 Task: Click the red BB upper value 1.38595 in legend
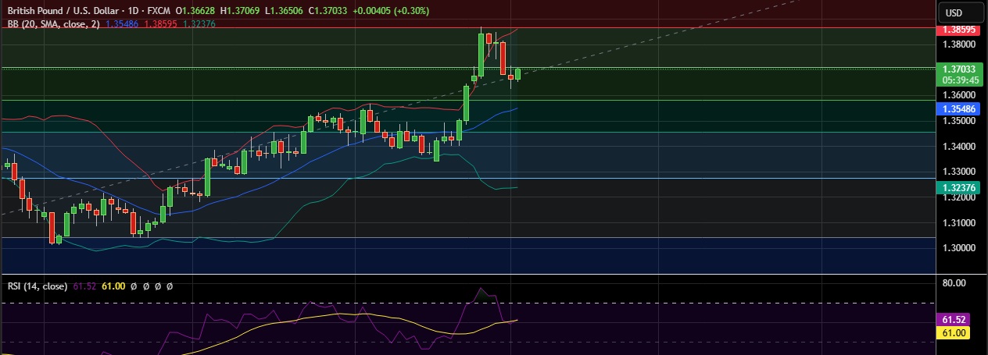(x=160, y=24)
